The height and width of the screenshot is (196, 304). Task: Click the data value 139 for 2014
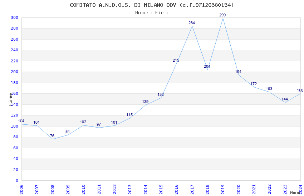(x=145, y=102)
